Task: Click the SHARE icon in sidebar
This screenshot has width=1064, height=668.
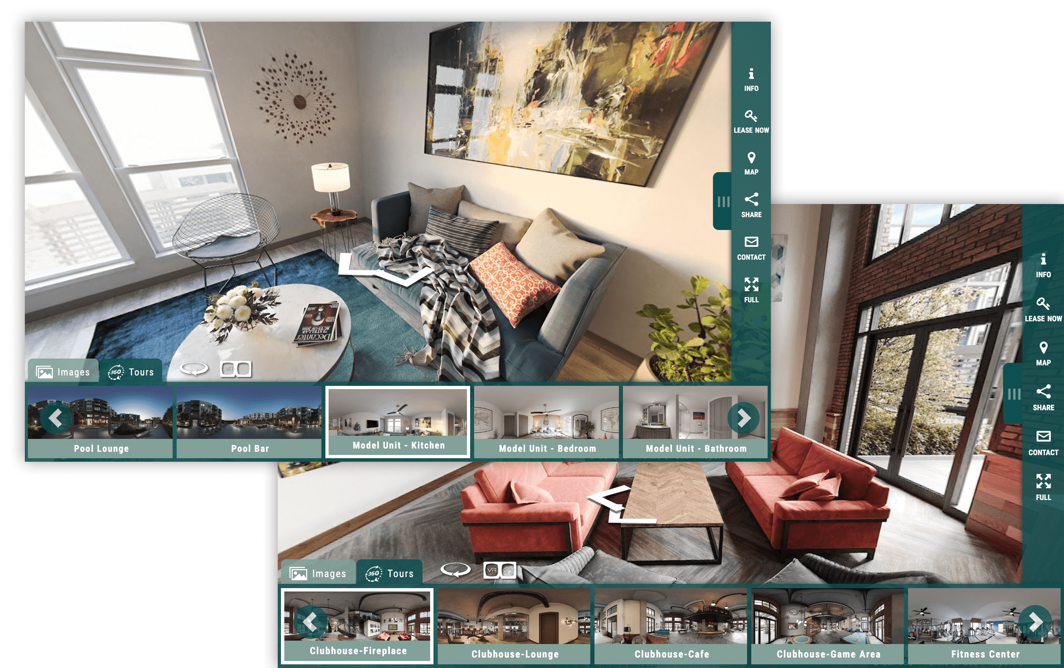Action: click(x=751, y=202)
